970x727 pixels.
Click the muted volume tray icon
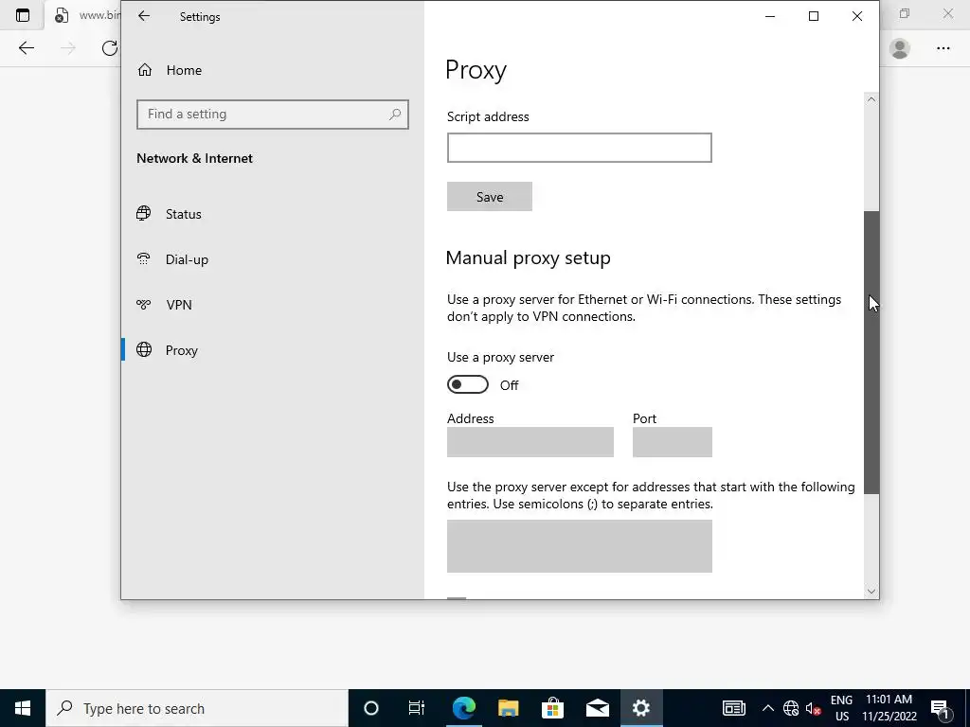(x=813, y=709)
